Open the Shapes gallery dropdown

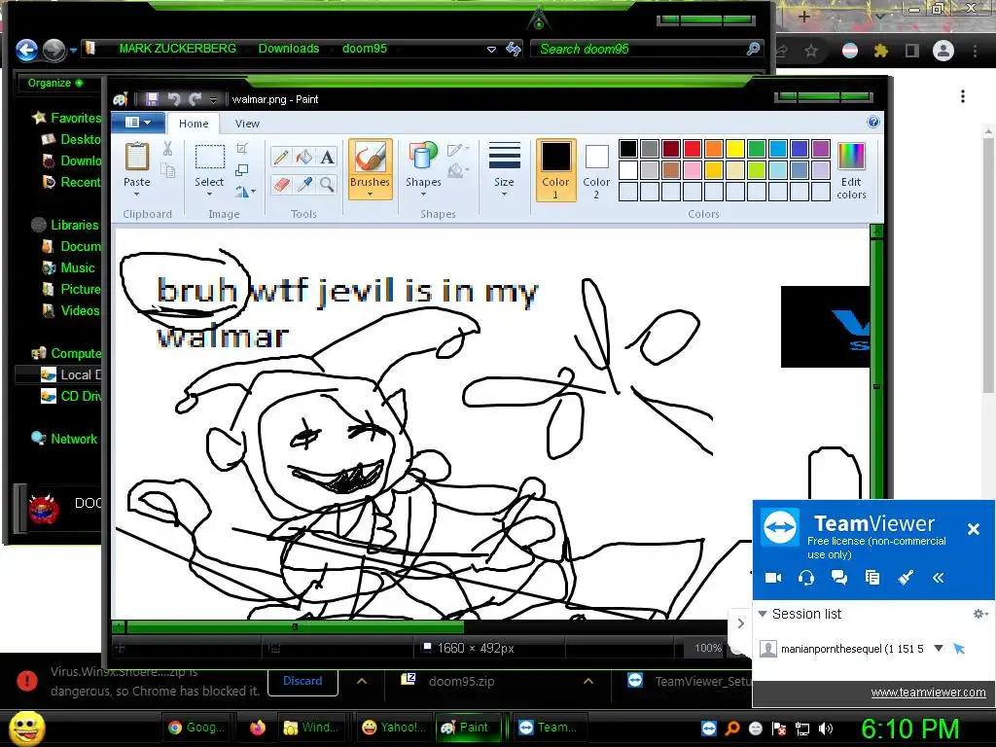(x=423, y=194)
